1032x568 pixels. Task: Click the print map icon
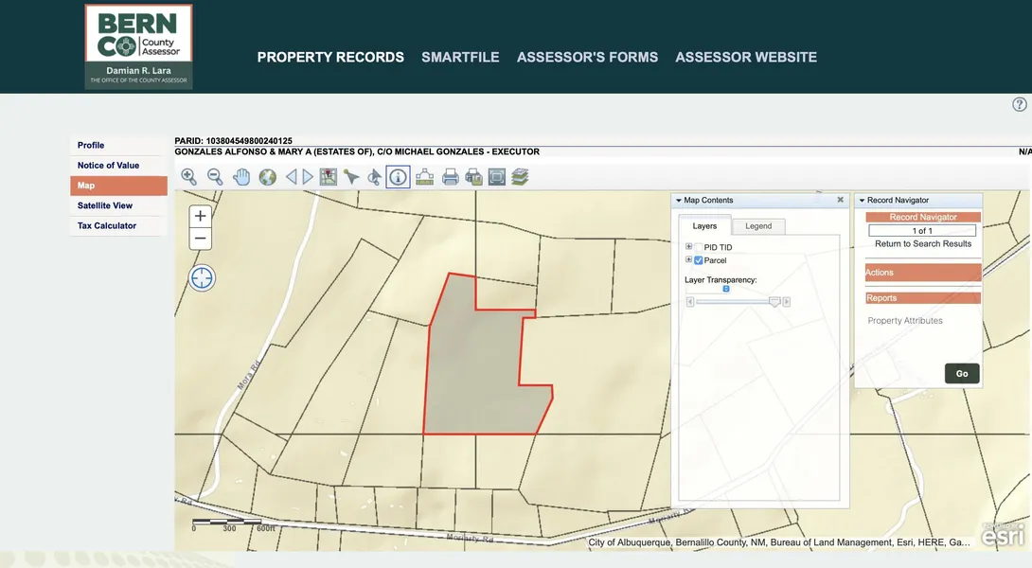451,177
